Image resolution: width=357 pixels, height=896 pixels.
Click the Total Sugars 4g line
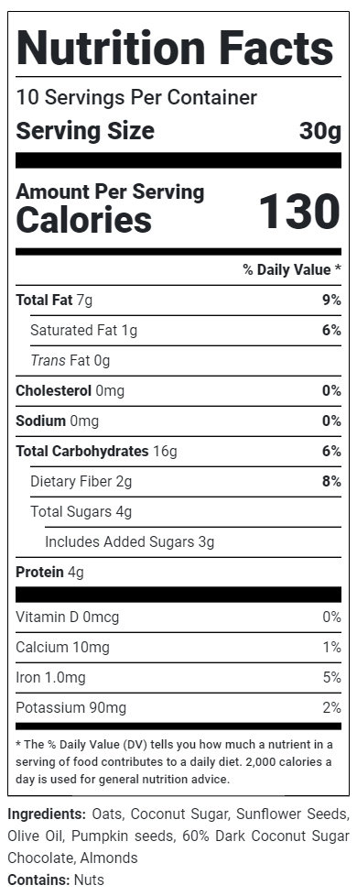[x=81, y=512]
